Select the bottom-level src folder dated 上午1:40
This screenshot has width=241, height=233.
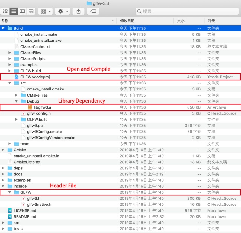[x=120, y=223]
